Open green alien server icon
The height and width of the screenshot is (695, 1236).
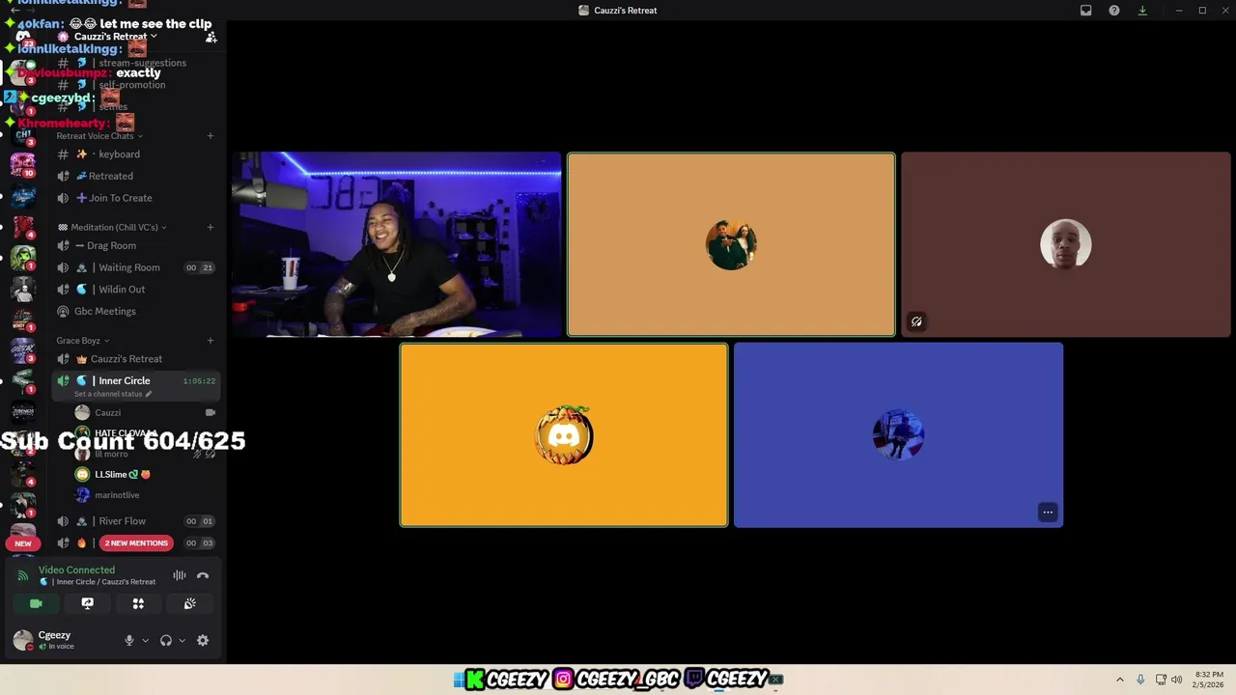[23, 258]
